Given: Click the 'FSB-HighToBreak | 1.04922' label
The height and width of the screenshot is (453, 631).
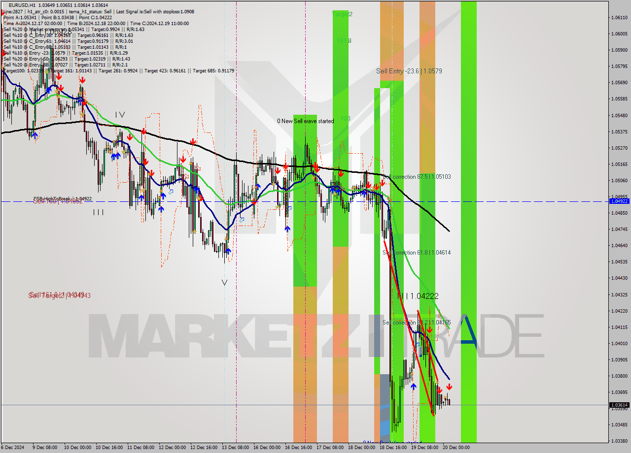Looking at the screenshot, I should coord(63,199).
